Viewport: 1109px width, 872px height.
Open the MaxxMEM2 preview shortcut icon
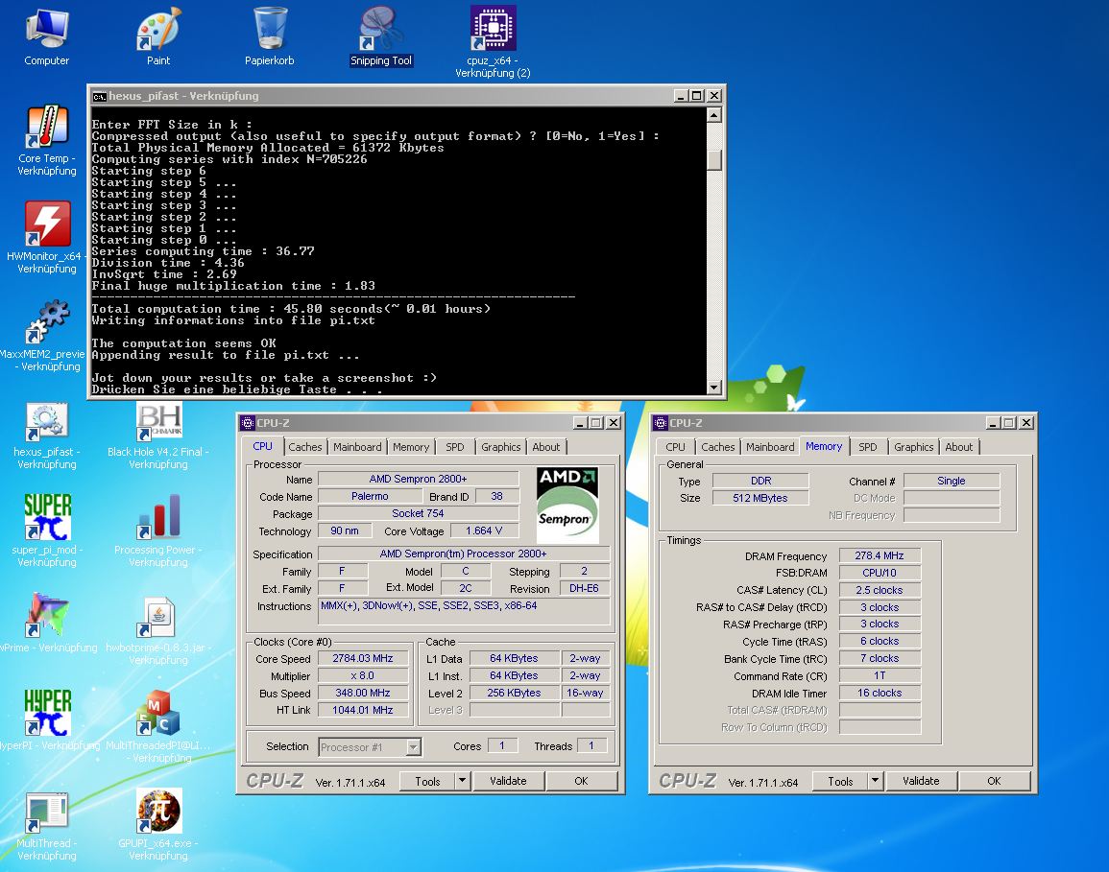(x=47, y=322)
